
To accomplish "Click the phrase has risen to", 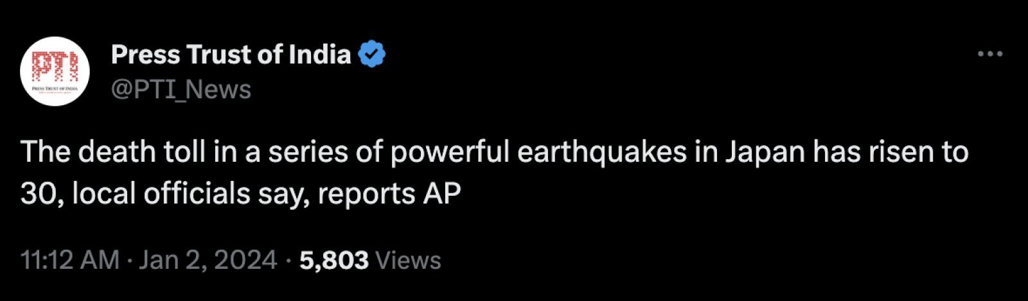I will point(891,153).
